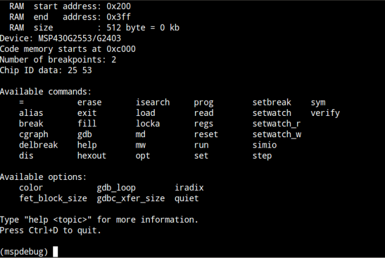This screenshot has width=385, height=258.
Task: Click the "delbreak" command text
Action: pos(38,145)
